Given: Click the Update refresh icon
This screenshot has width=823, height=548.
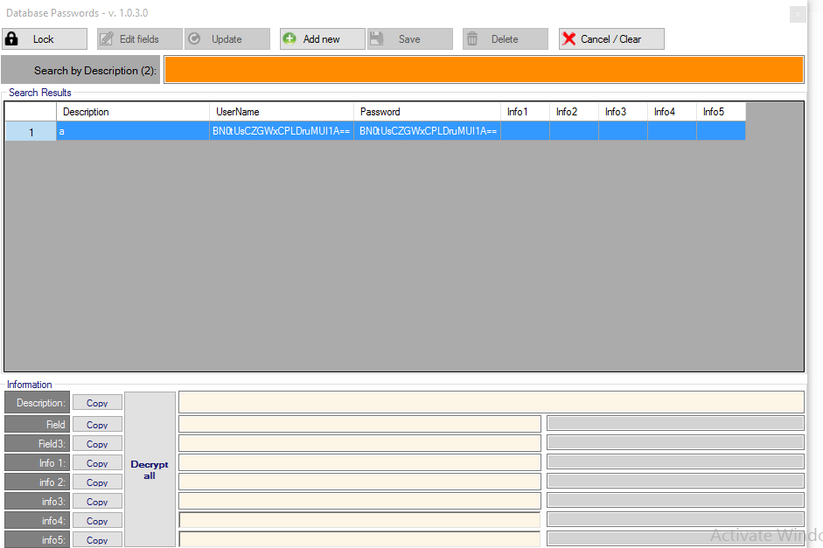Looking at the screenshot, I should tap(194, 39).
